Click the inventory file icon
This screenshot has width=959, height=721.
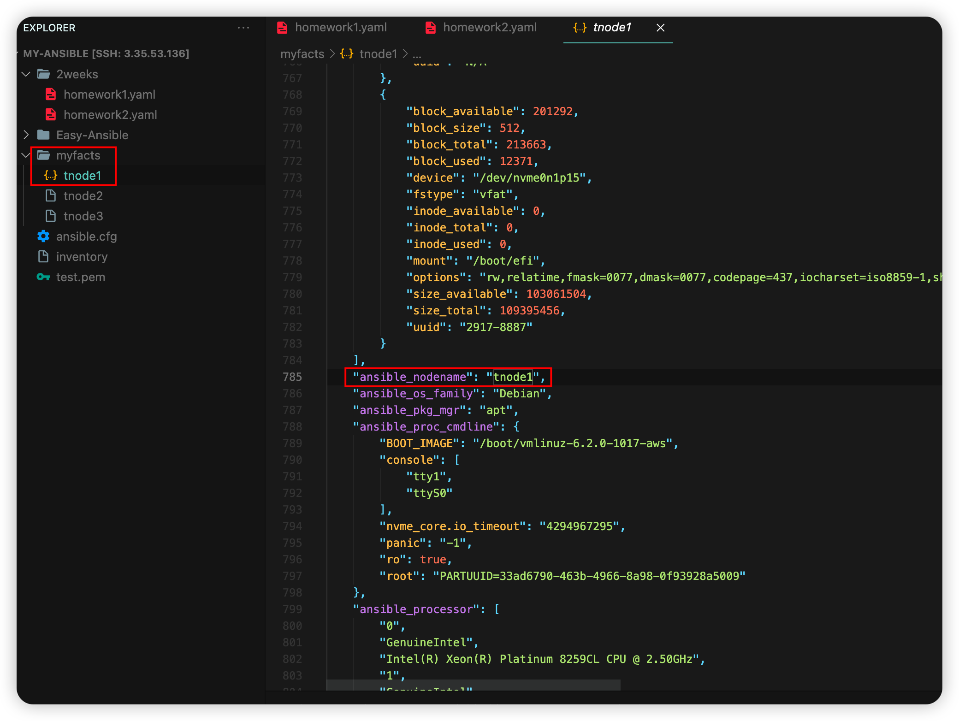(x=43, y=257)
